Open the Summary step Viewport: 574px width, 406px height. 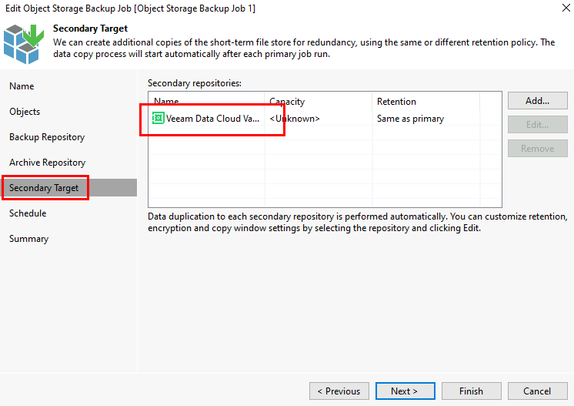[29, 239]
